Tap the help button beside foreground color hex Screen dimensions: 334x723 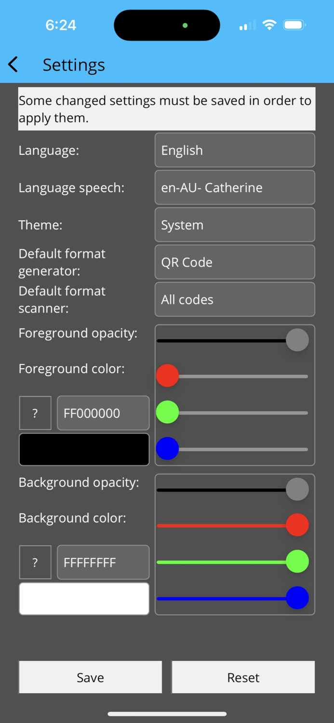point(35,413)
